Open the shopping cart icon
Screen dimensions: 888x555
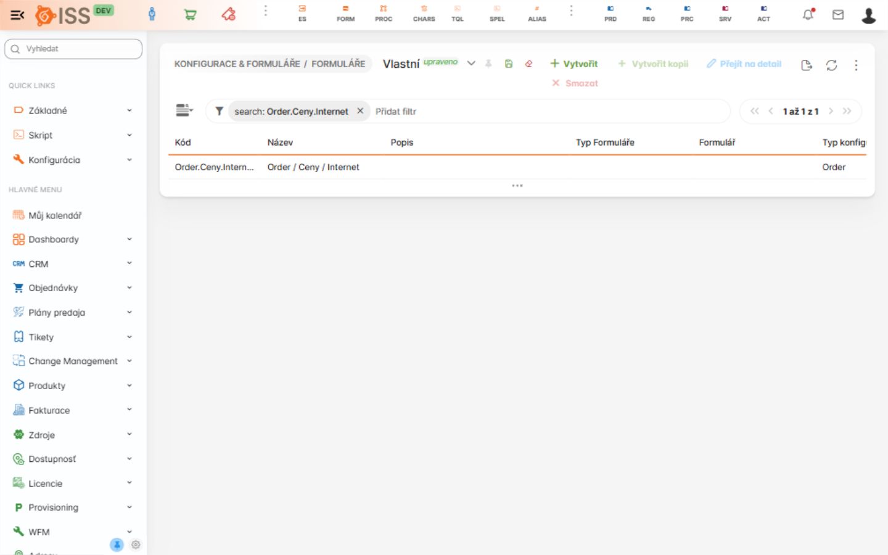pyautogui.click(x=191, y=14)
